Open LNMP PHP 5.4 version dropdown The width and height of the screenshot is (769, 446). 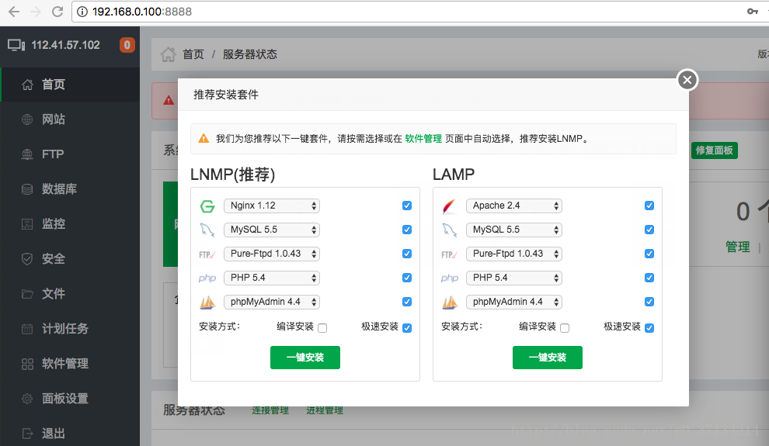(x=272, y=278)
